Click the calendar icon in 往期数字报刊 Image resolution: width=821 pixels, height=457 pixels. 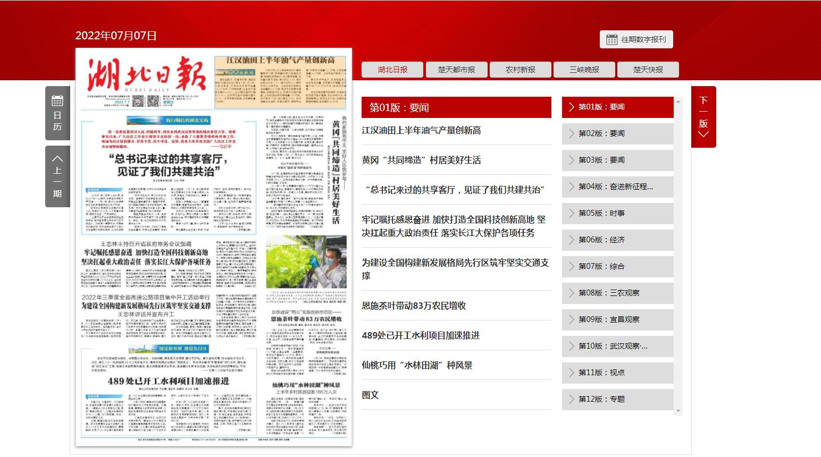(612, 39)
